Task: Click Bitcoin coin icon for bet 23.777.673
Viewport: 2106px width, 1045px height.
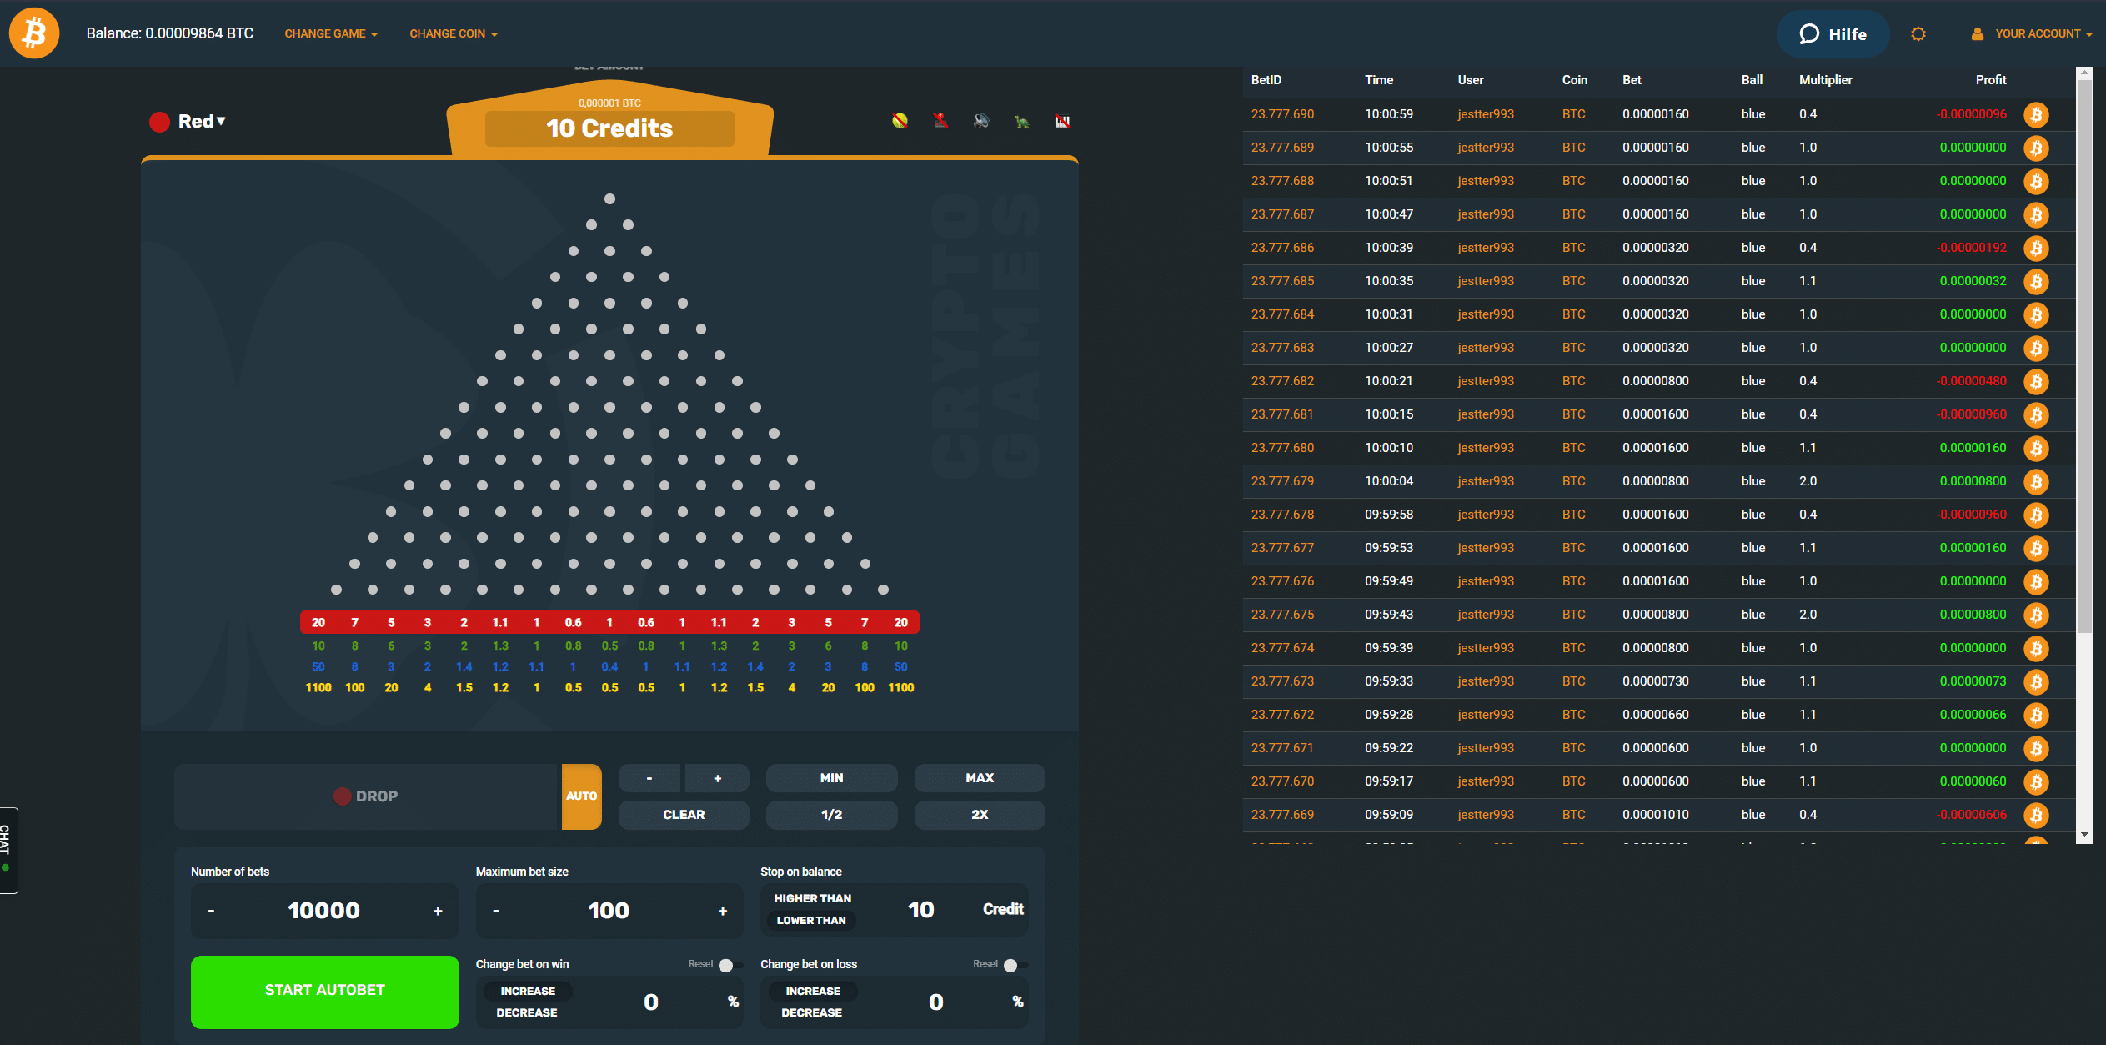Action: pos(2036,681)
